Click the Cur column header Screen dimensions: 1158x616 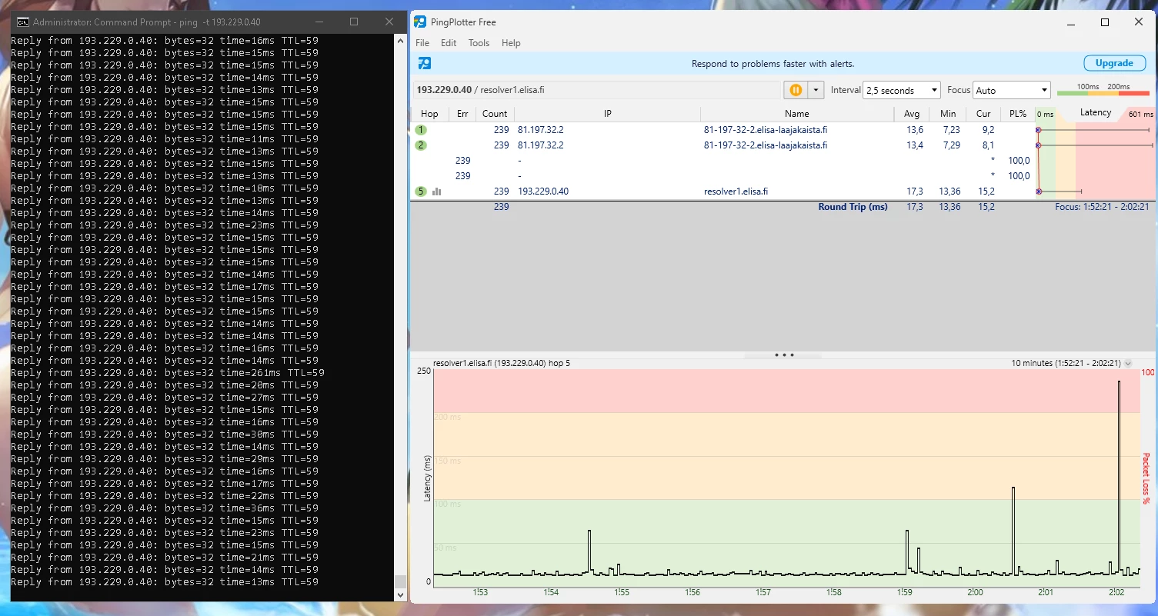(983, 114)
